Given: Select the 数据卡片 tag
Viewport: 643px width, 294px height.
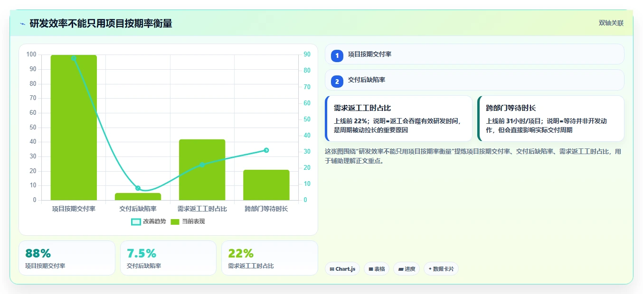Looking at the screenshot, I should pyautogui.click(x=441, y=269).
